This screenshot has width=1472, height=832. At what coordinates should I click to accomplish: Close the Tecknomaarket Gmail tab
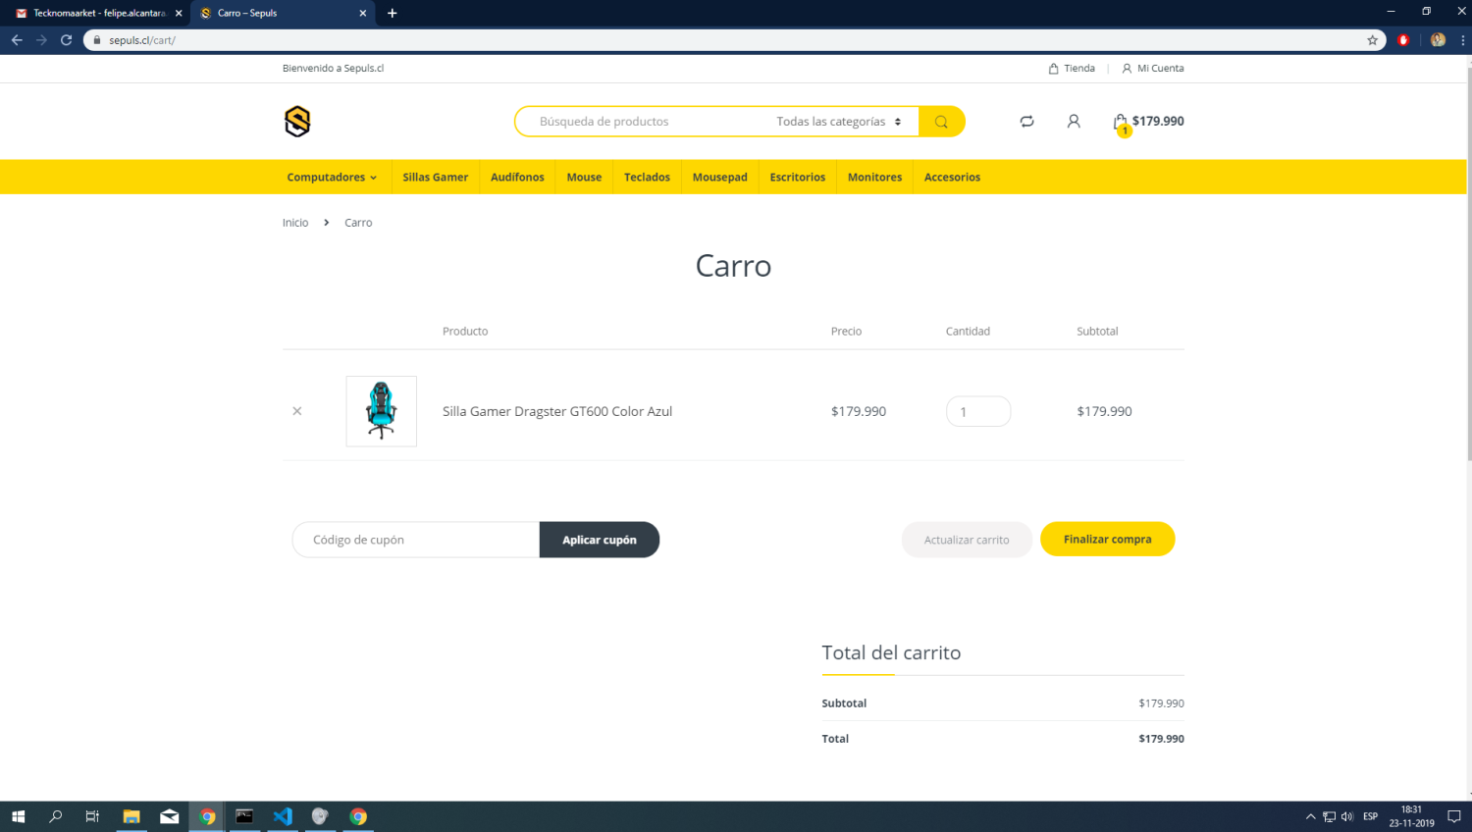coord(179,13)
